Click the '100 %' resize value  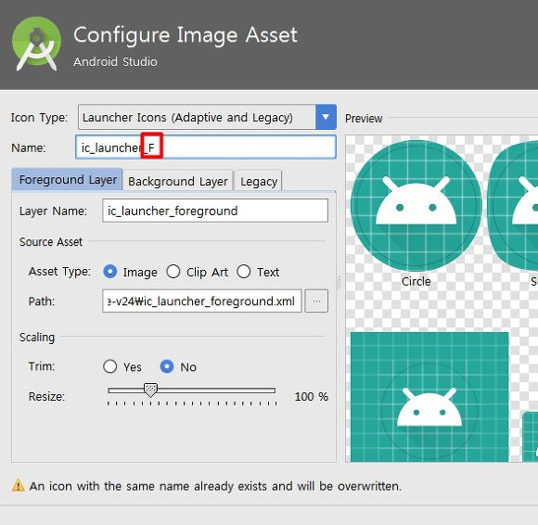[x=311, y=397]
